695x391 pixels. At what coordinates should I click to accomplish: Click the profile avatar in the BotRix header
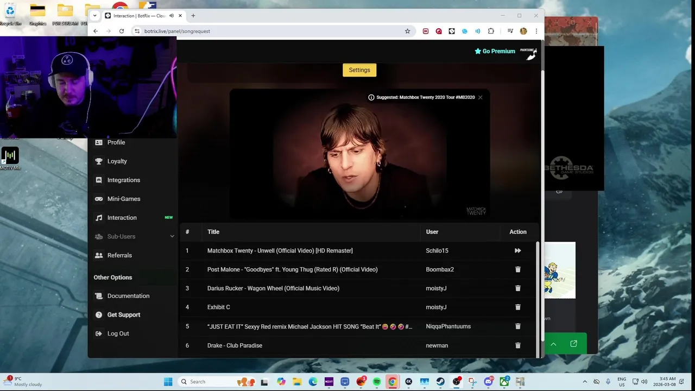point(529,53)
